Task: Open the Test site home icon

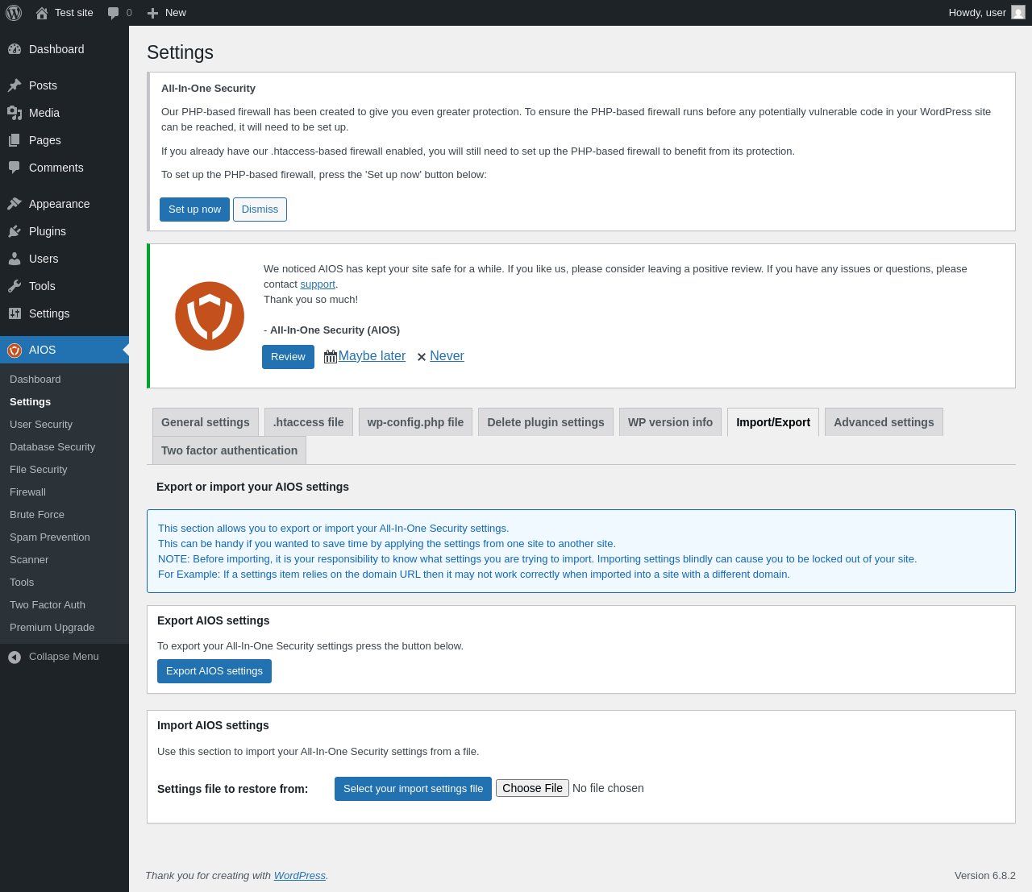Action: 42,13
